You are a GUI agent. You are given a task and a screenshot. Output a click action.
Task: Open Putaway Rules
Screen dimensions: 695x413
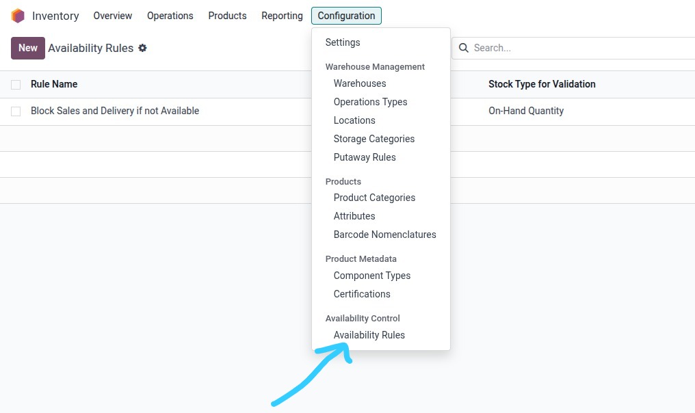365,157
